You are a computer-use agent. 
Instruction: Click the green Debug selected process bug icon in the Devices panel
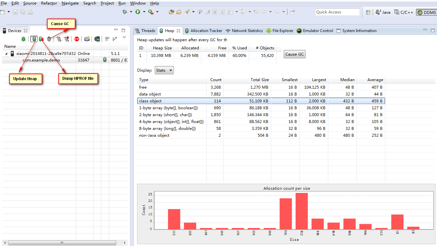[24, 39]
